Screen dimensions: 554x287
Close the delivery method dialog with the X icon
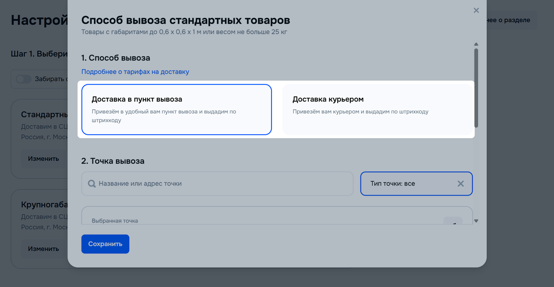point(476,11)
